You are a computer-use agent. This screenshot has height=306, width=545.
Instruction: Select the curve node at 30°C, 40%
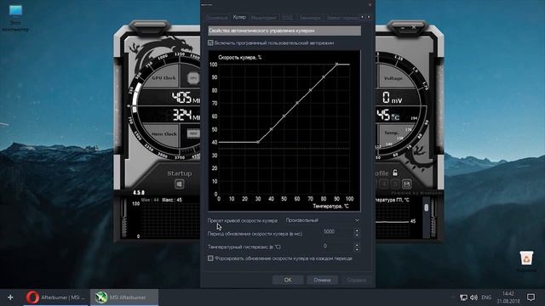(258, 142)
